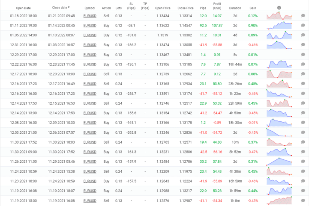Open EURUSD link in 11.19.2021 15:00 row
The image size is (309, 206).
pos(90,201)
